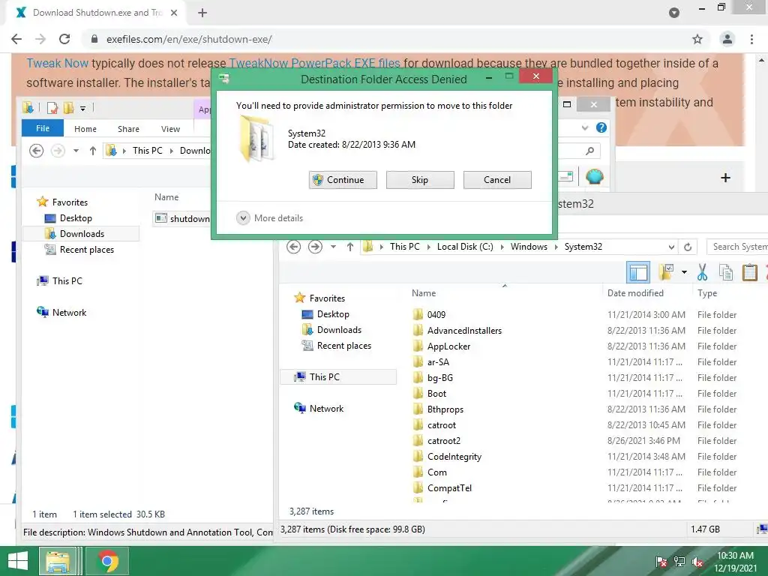Open the Chrome three-dot menu
This screenshot has height=576, width=768.
[x=751, y=39]
